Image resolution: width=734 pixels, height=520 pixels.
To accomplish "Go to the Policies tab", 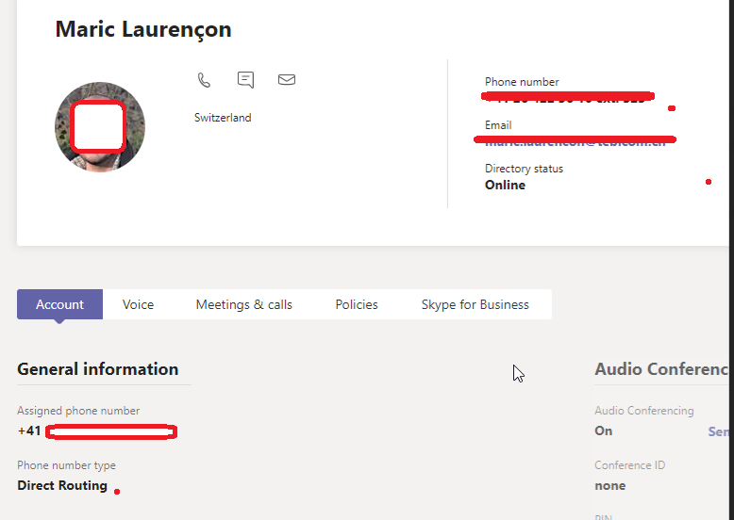I will (357, 304).
